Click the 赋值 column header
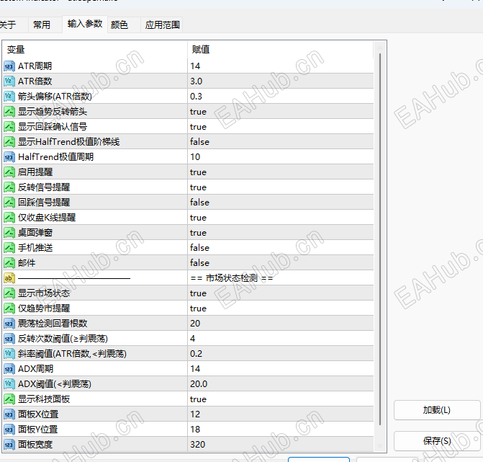 280,49
